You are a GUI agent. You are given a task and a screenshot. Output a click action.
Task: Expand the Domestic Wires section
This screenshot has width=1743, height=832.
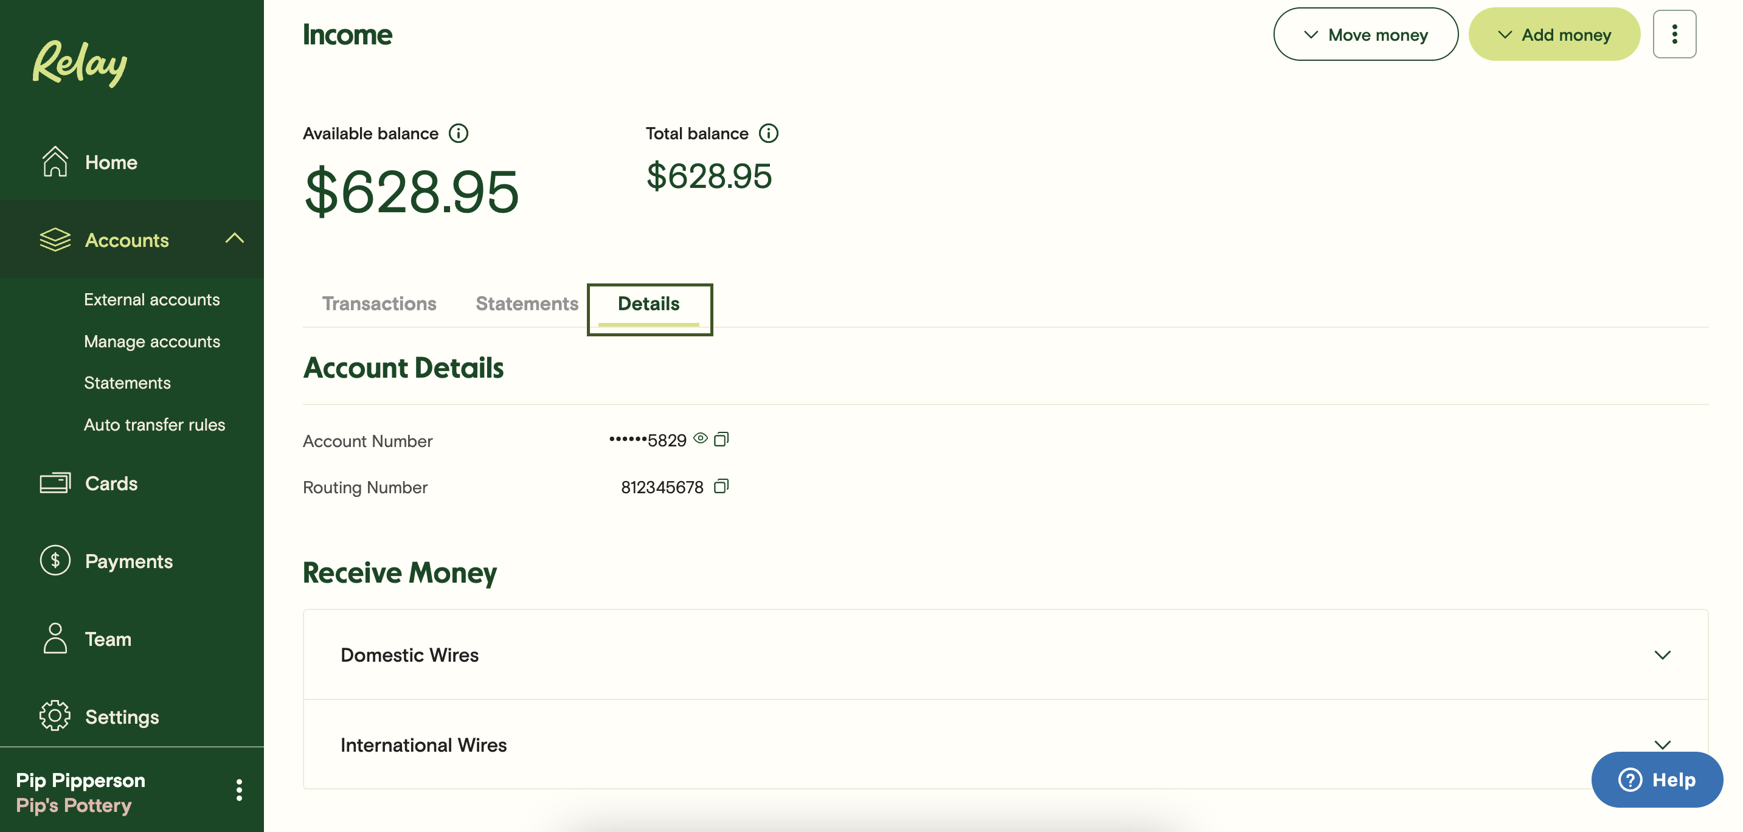[x=1662, y=655]
